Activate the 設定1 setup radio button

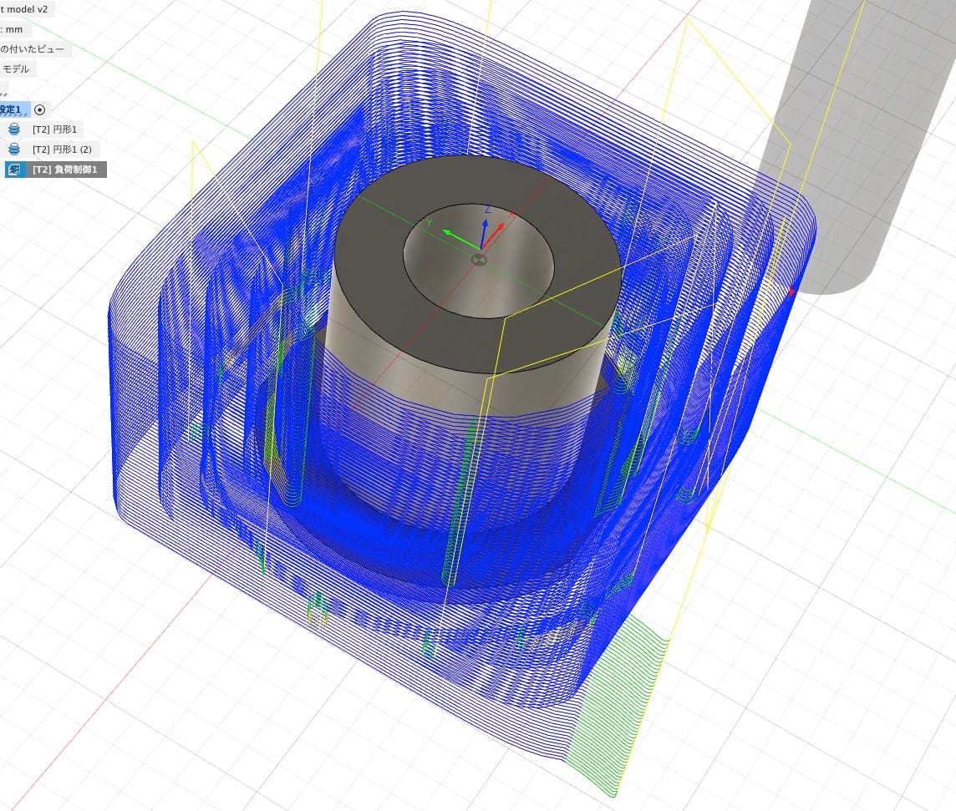[40, 109]
